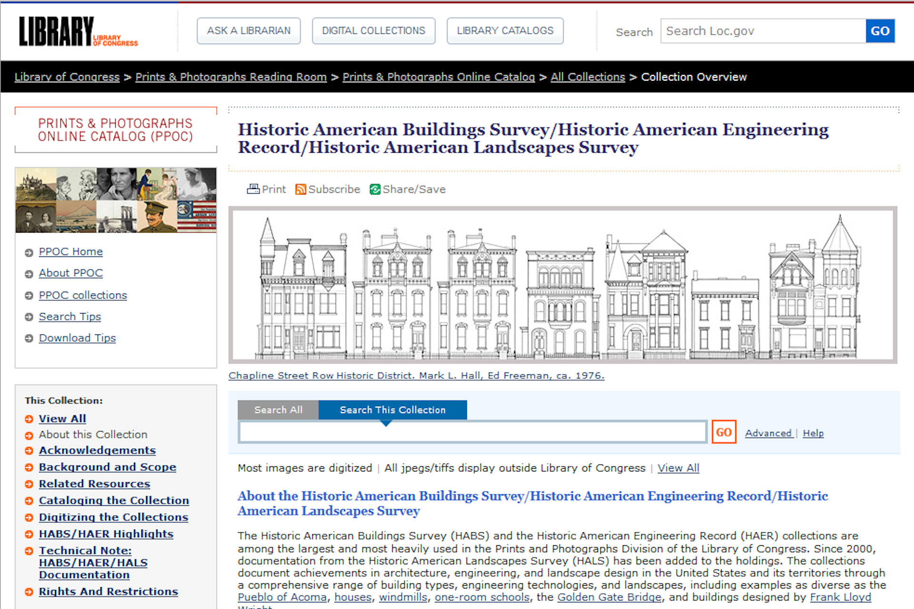
Task: Click the orange GO collection search button
Action: 724,432
